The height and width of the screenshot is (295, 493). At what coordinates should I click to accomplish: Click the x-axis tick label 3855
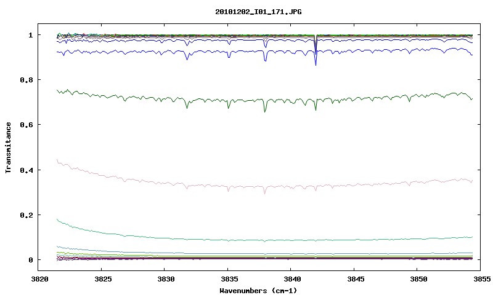coord(482,279)
